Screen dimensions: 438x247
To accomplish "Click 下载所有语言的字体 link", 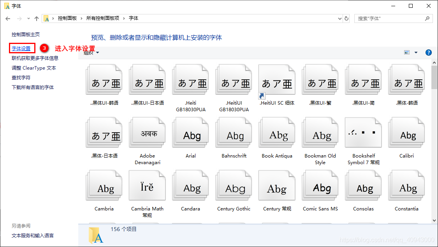I will pyautogui.click(x=33, y=88).
